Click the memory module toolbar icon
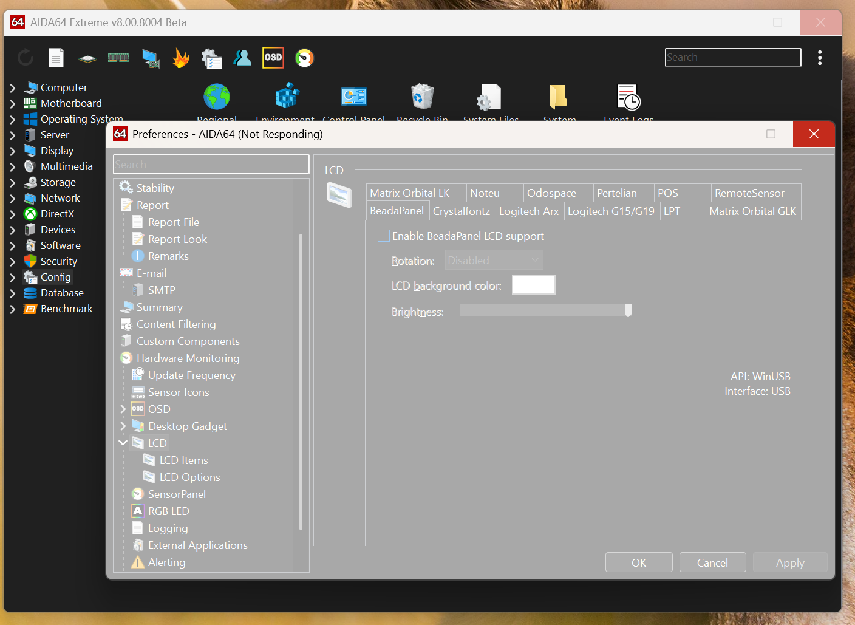Image resolution: width=855 pixels, height=625 pixels. pyautogui.click(x=118, y=58)
